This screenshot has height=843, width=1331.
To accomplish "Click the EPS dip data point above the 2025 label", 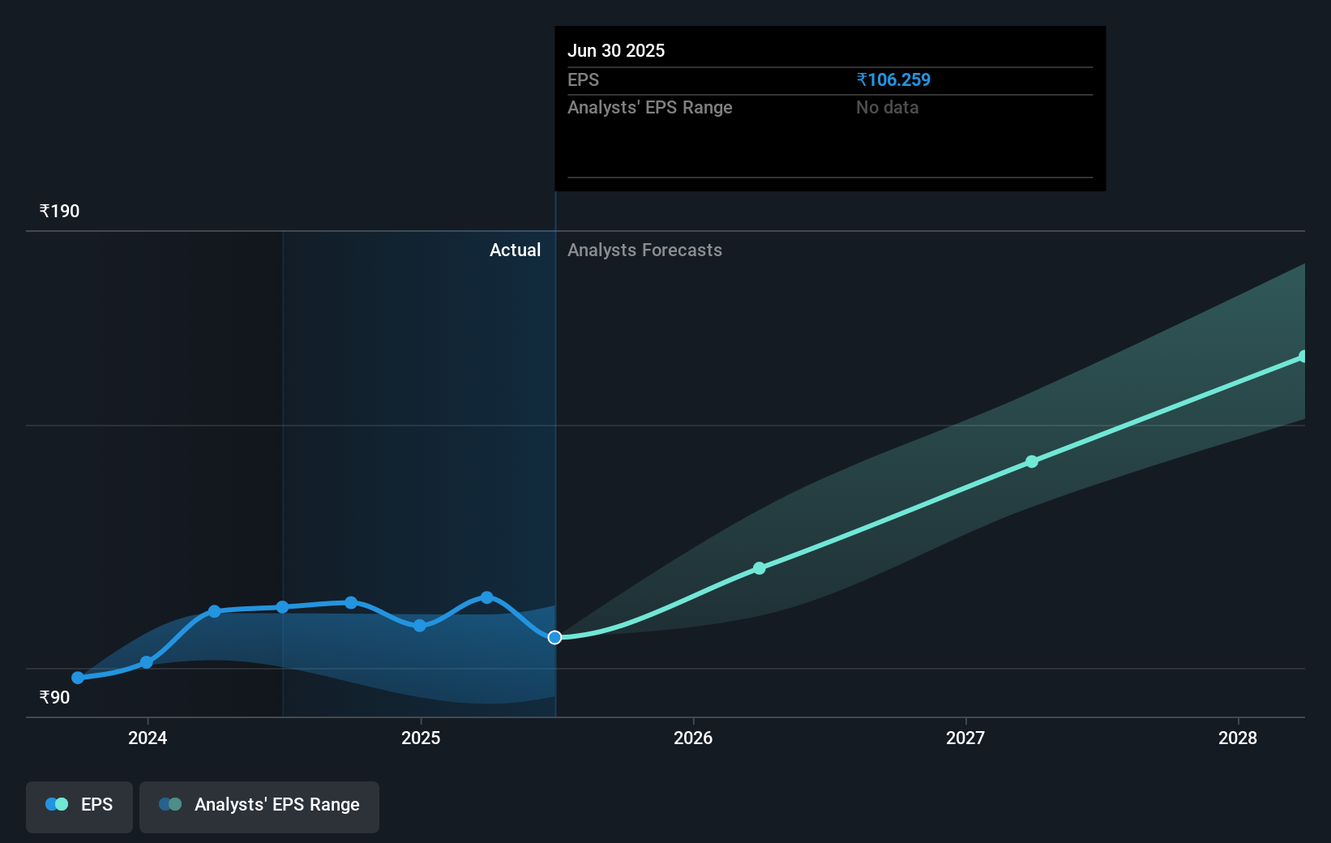I will coord(420,626).
